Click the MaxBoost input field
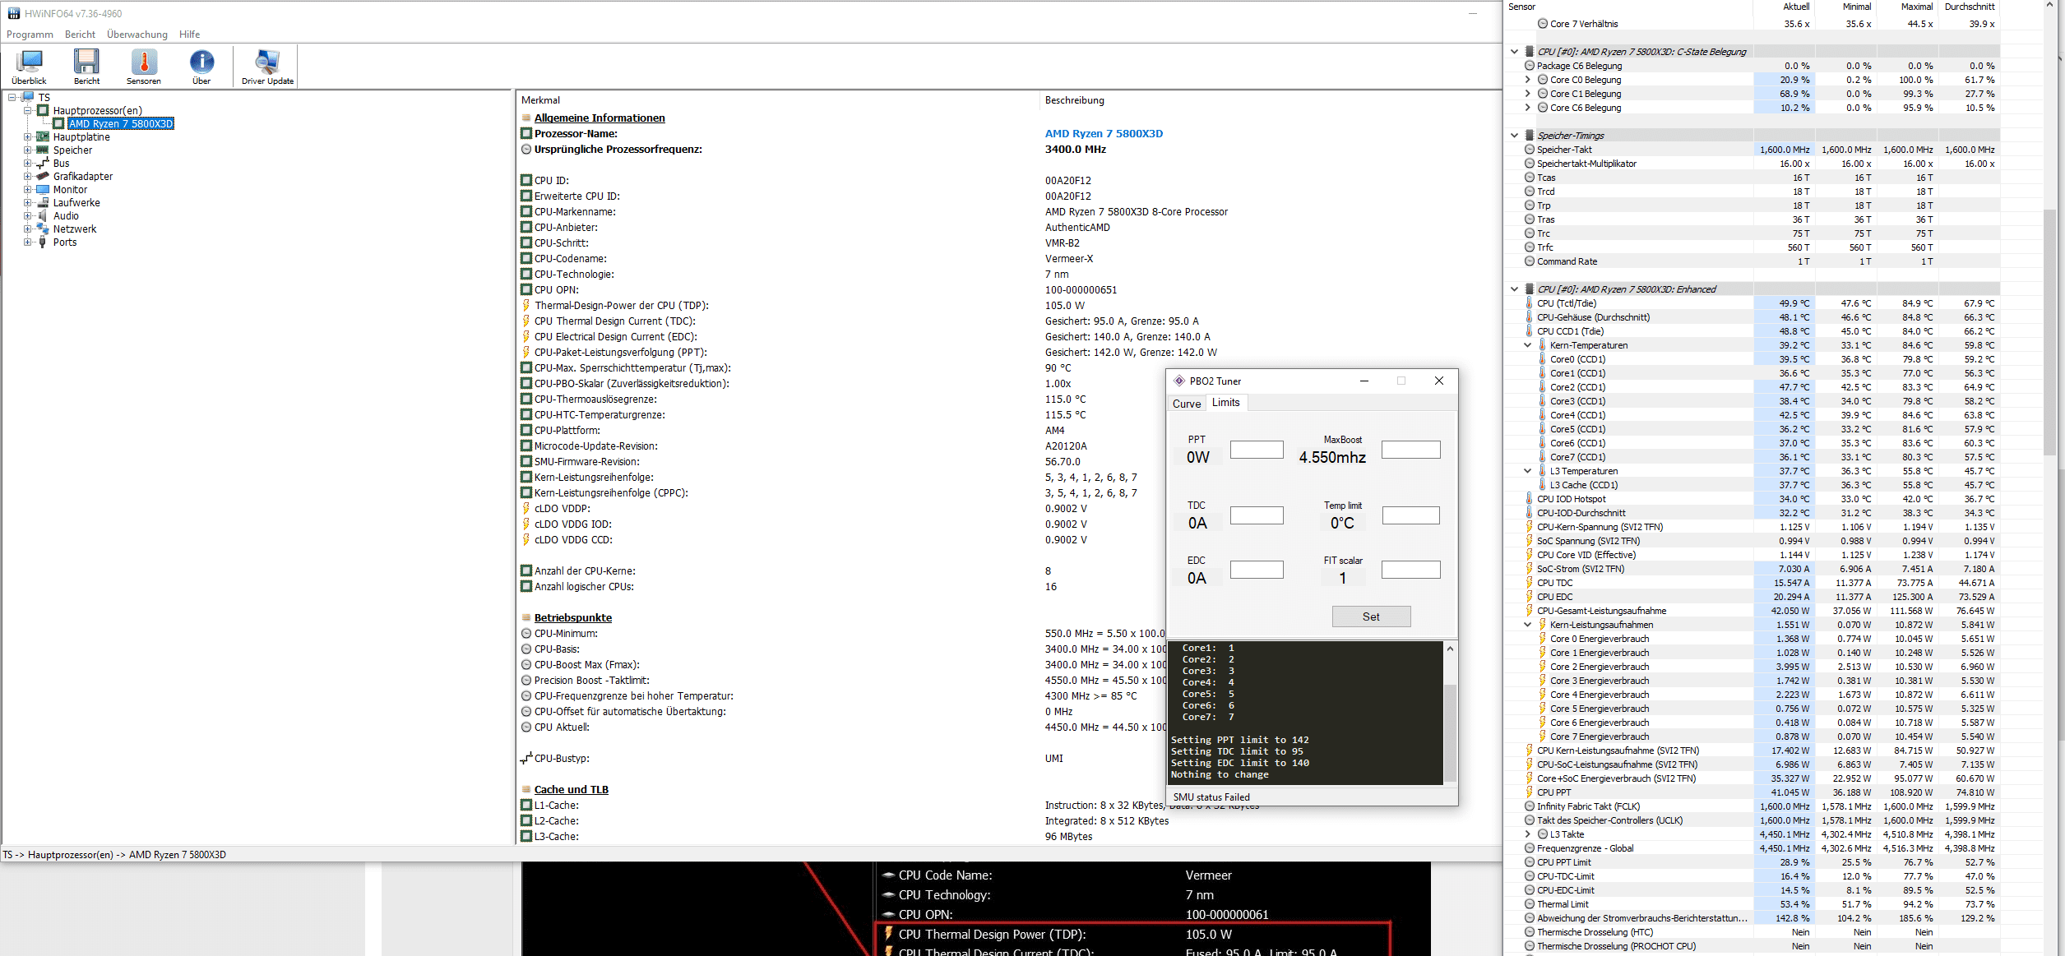 [x=1411, y=450]
